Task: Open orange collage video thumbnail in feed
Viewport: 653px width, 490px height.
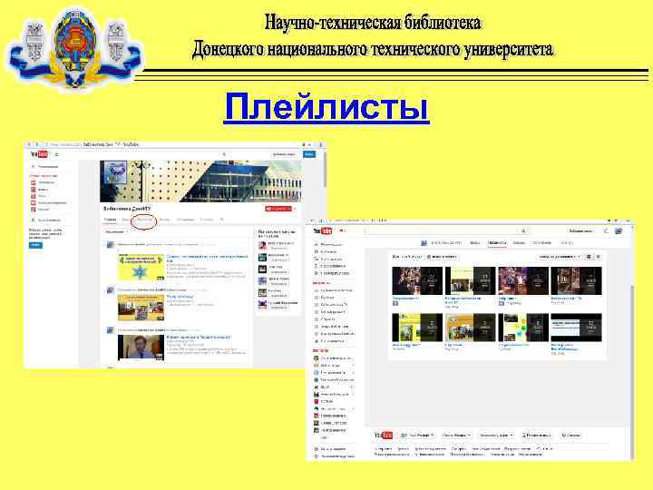Action: (x=141, y=308)
